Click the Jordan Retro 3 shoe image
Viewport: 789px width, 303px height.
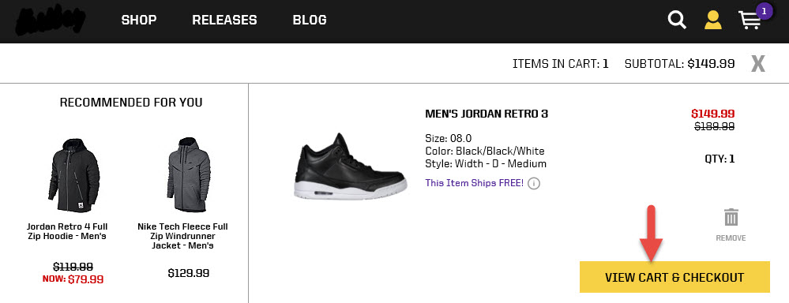(351, 166)
